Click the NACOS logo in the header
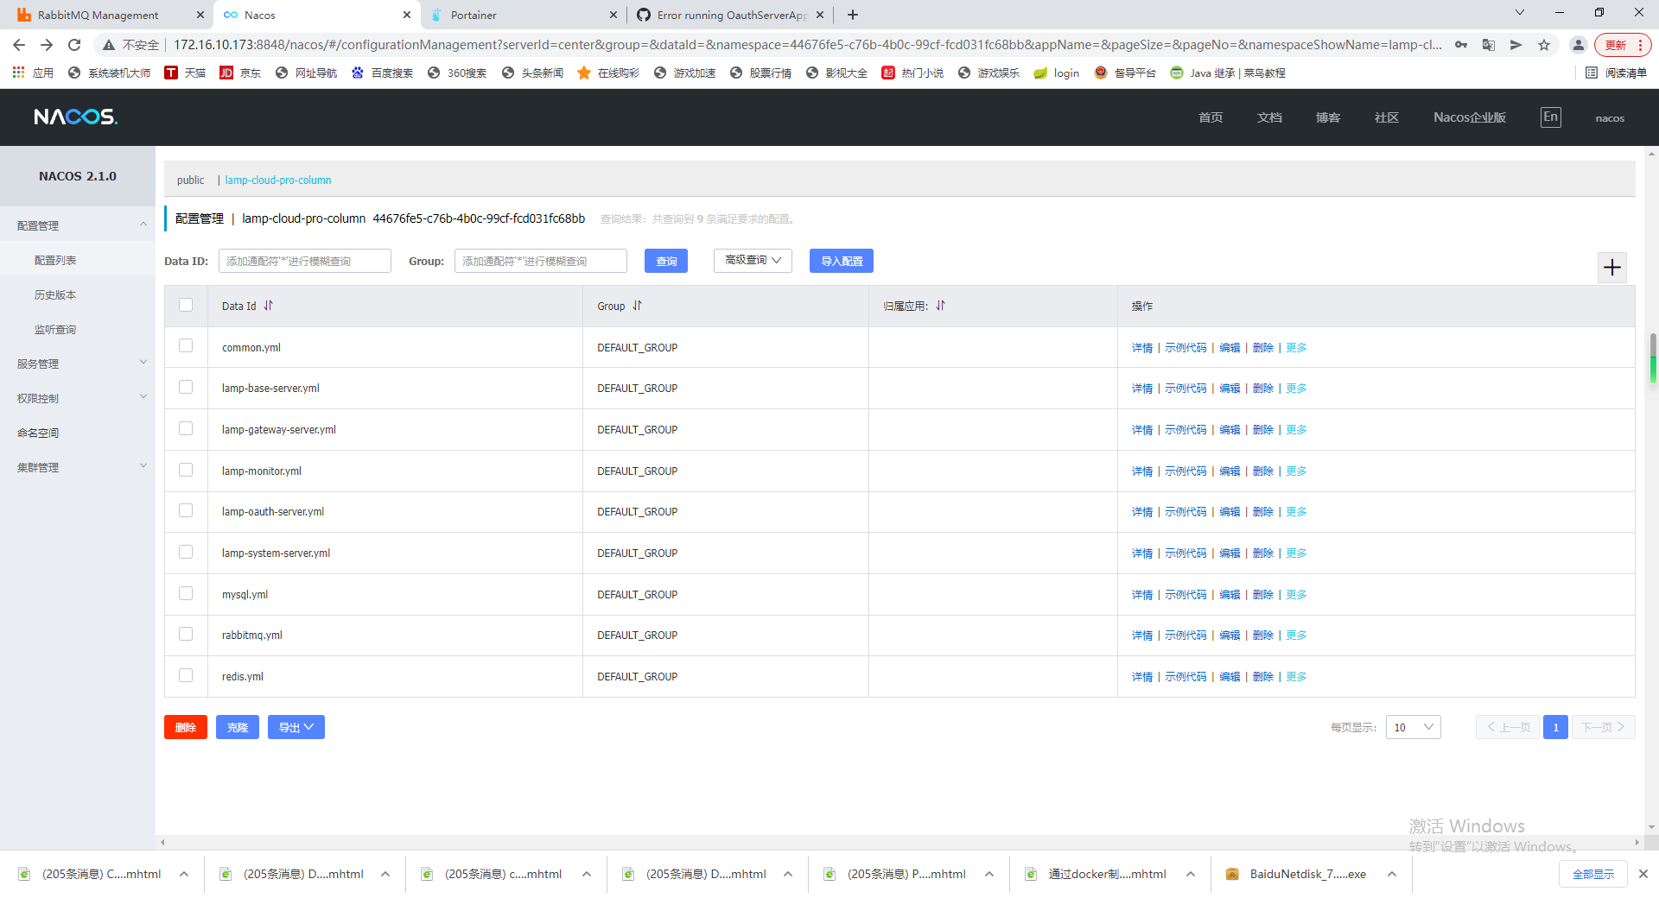Viewport: 1659px width, 898px height. click(74, 117)
